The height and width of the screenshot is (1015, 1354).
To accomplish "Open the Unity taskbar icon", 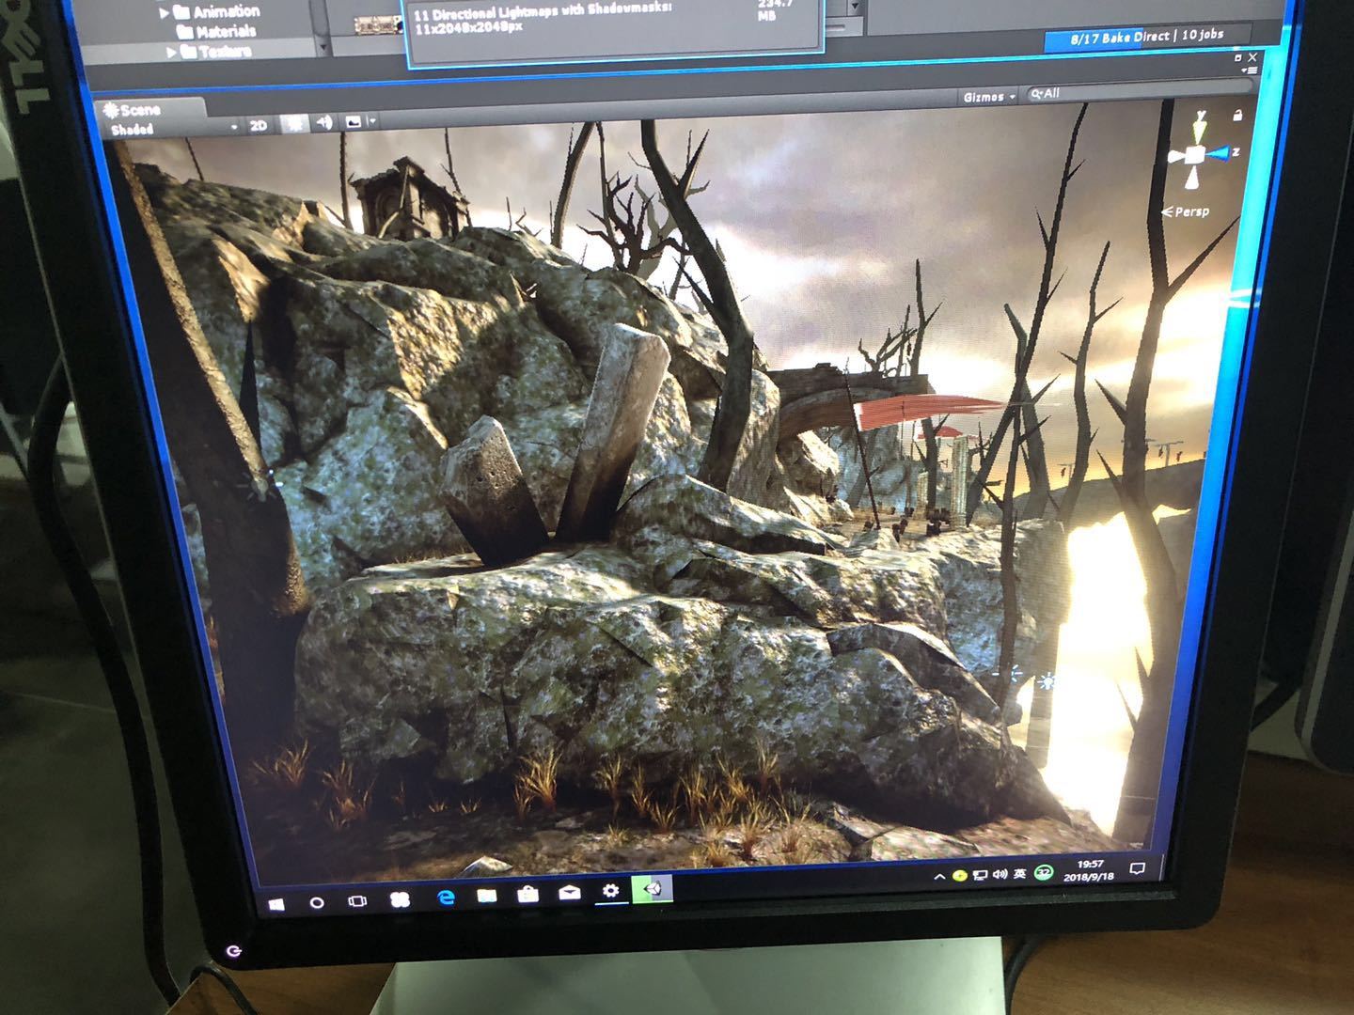I will [653, 888].
